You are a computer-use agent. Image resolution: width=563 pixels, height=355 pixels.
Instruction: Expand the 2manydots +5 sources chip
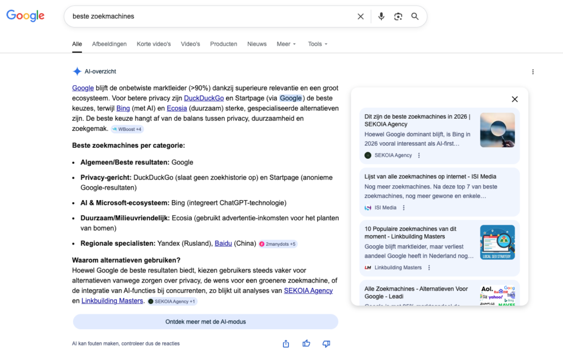278,243
